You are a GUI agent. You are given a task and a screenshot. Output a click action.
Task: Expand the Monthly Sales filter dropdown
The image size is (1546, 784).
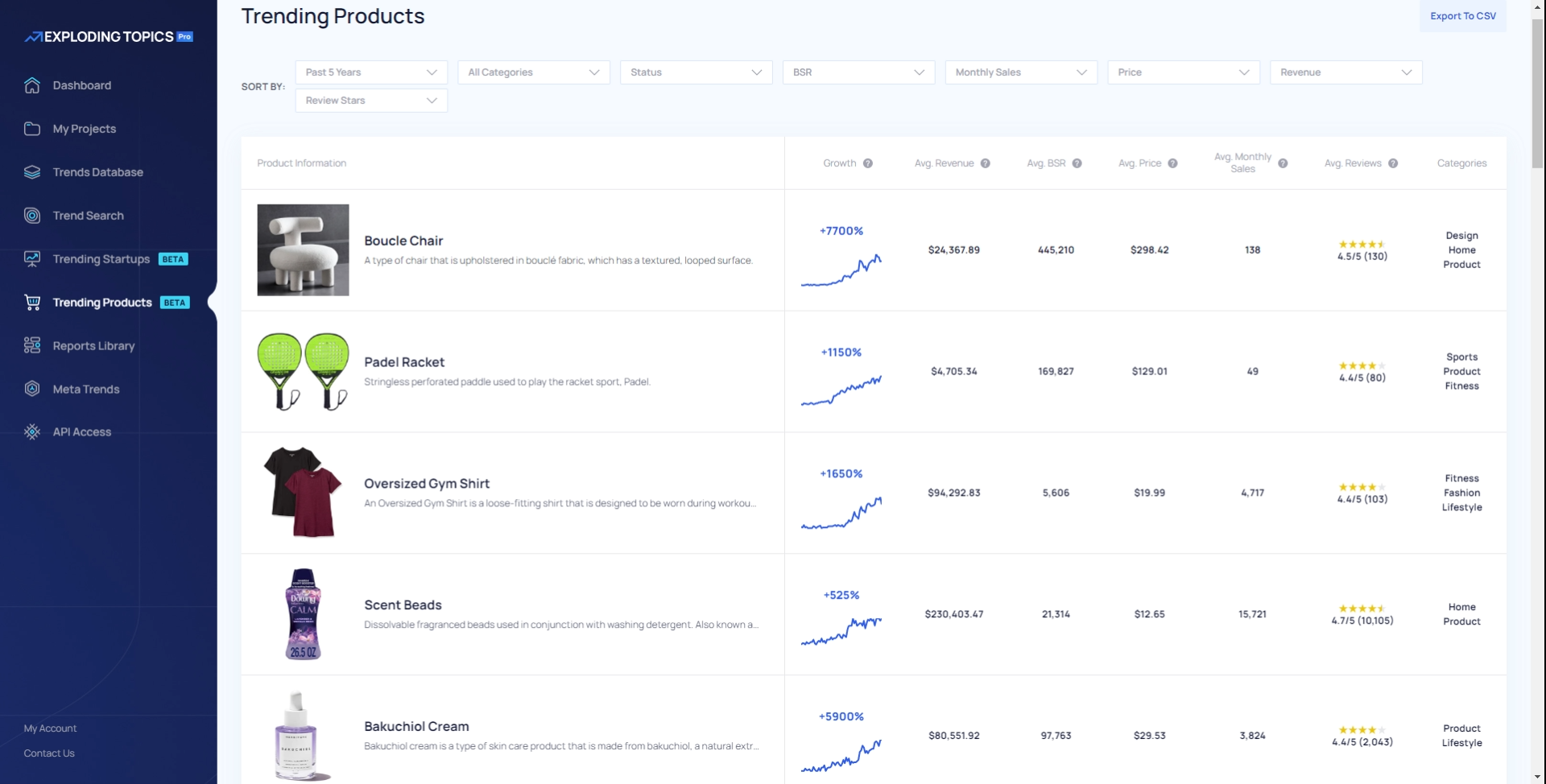tap(1020, 72)
